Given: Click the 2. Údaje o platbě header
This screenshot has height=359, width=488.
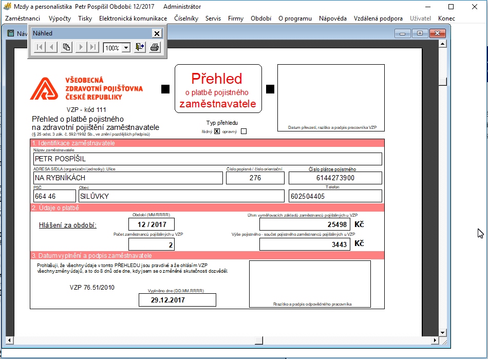Looking at the screenshot, I should (x=208, y=208).
